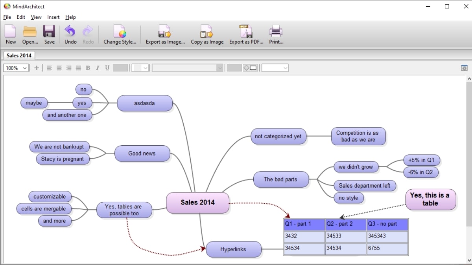
Task: Open the Change Style dialog
Action: (120, 35)
